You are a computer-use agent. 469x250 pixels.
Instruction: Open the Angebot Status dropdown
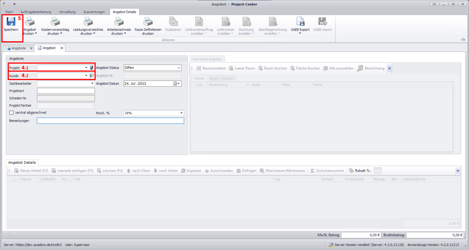[x=179, y=68]
